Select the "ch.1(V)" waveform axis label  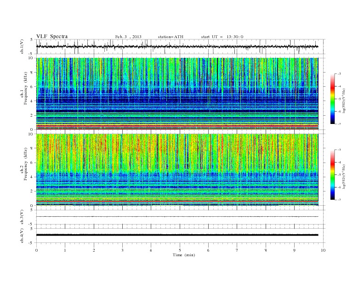pyautogui.click(x=22, y=47)
